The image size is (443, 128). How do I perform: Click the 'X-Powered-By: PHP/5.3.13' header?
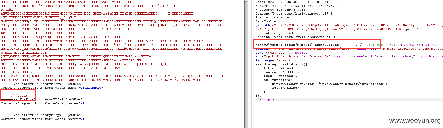280,10
